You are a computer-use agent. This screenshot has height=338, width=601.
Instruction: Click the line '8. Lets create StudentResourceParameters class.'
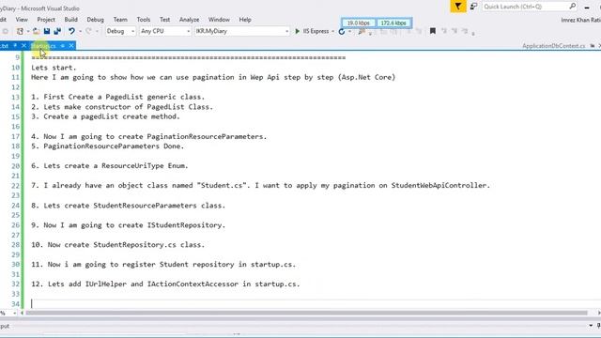(x=128, y=206)
